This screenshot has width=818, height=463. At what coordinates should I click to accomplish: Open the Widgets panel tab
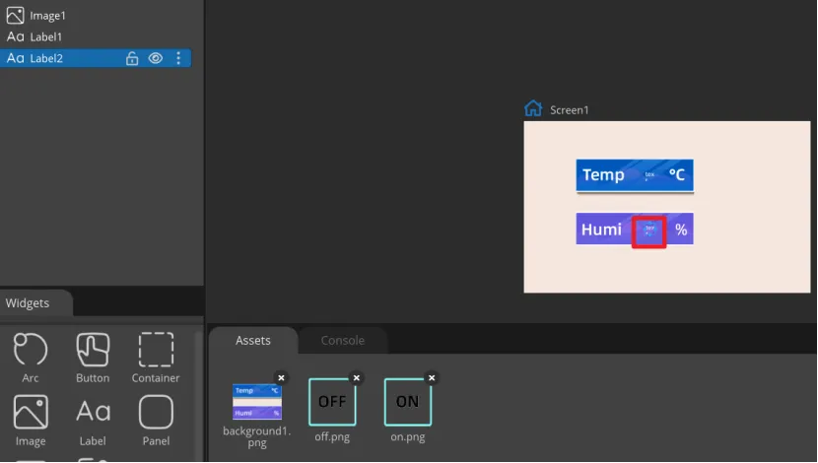28,303
